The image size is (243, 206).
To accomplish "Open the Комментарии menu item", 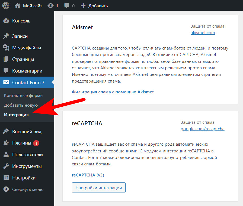I will pyautogui.click(x=27, y=71).
